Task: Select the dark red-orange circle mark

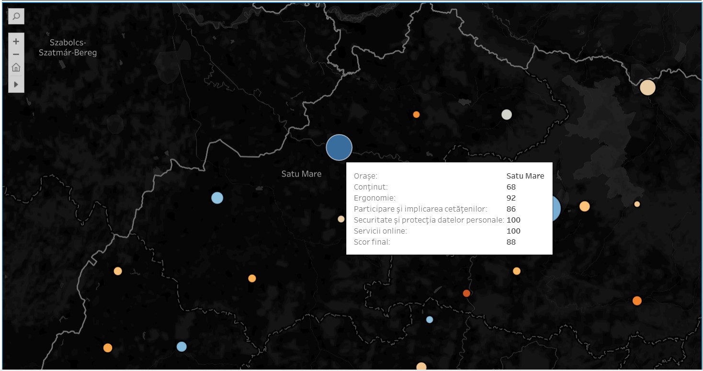Action: click(466, 293)
